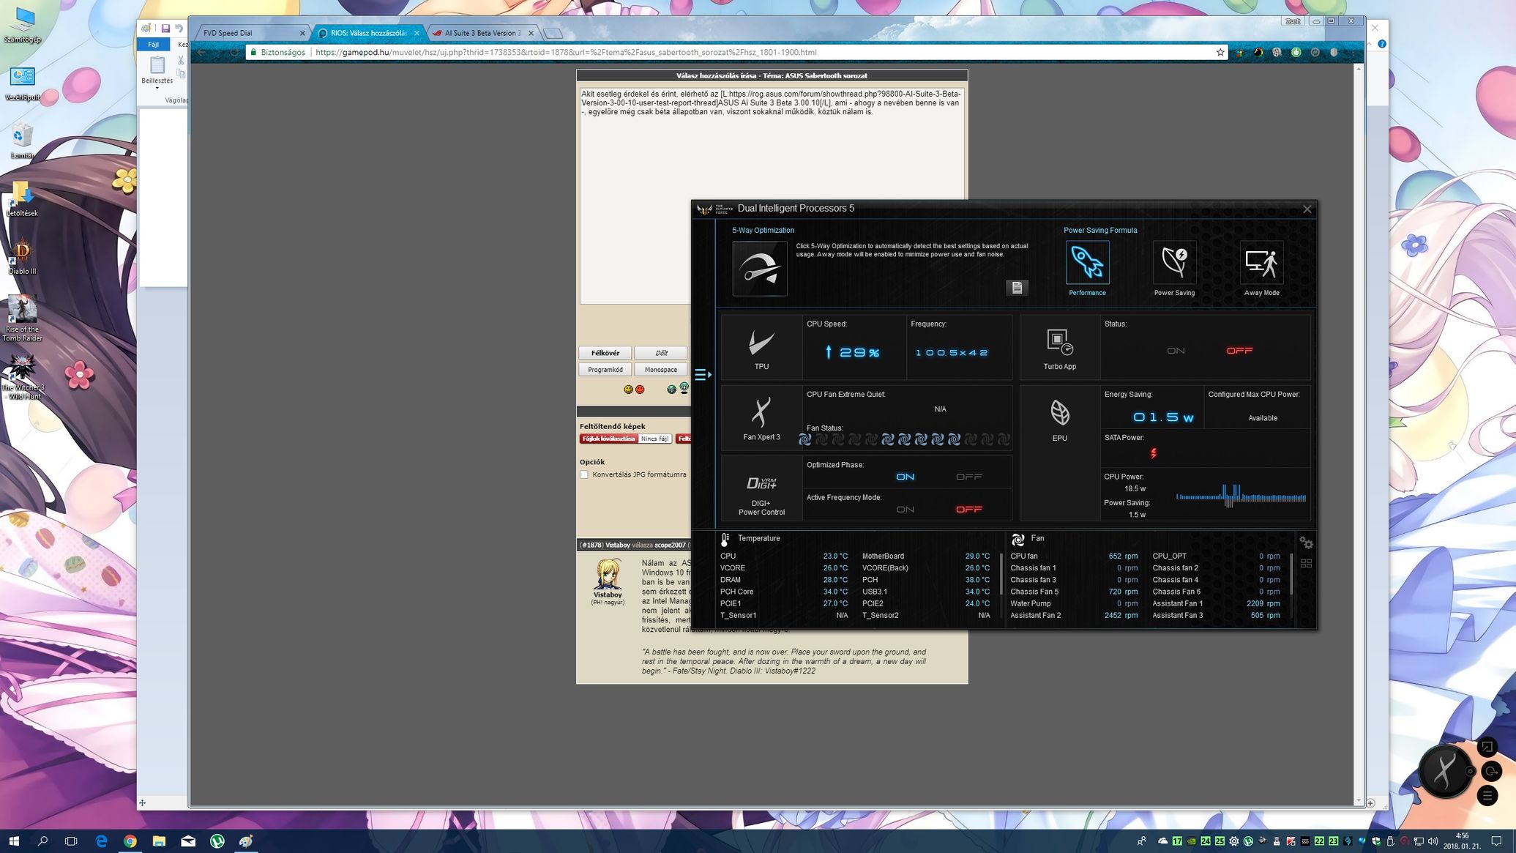The image size is (1516, 853).
Task: Check Konvertálás JPG formátumra checkbox
Action: click(584, 474)
